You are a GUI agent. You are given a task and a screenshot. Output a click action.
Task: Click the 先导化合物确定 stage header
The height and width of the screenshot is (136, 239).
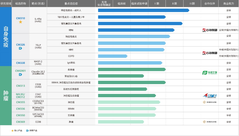104,3
